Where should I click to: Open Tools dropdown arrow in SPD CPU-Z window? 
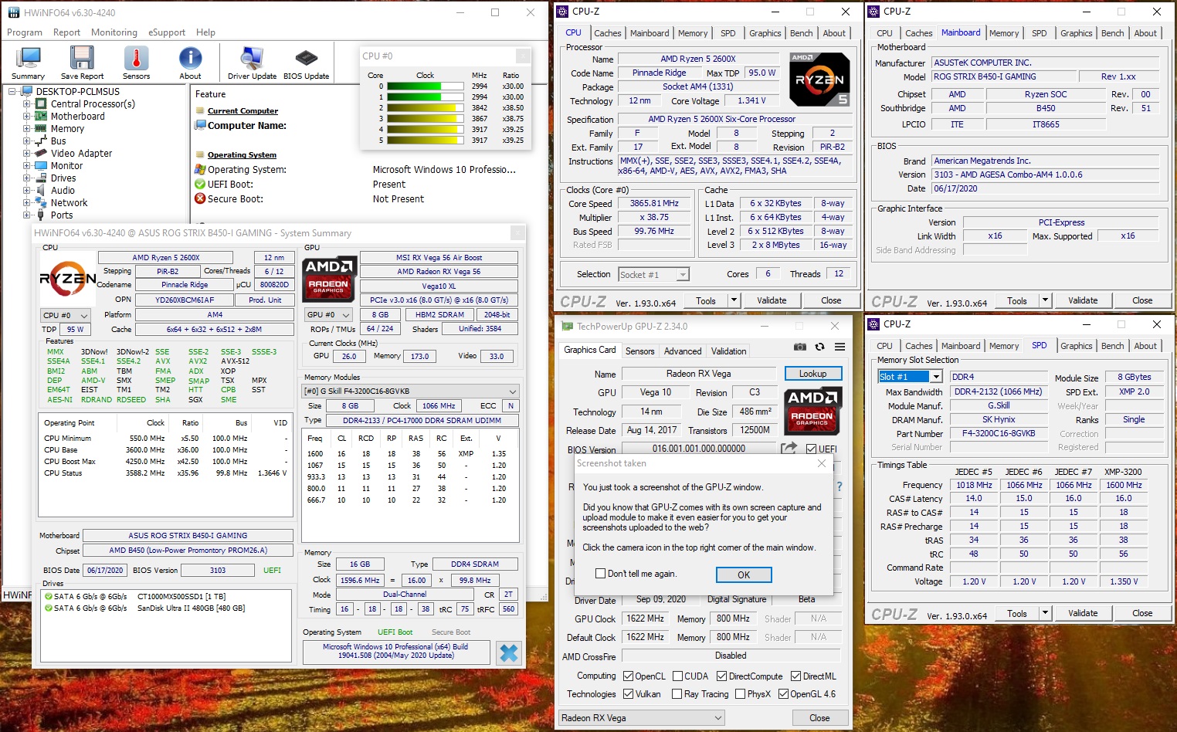(x=1045, y=613)
